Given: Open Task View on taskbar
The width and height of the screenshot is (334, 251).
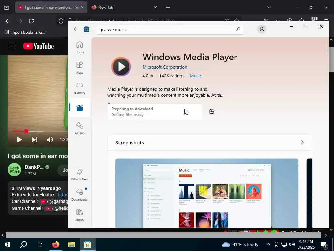Looking at the screenshot, I should (x=39, y=244).
